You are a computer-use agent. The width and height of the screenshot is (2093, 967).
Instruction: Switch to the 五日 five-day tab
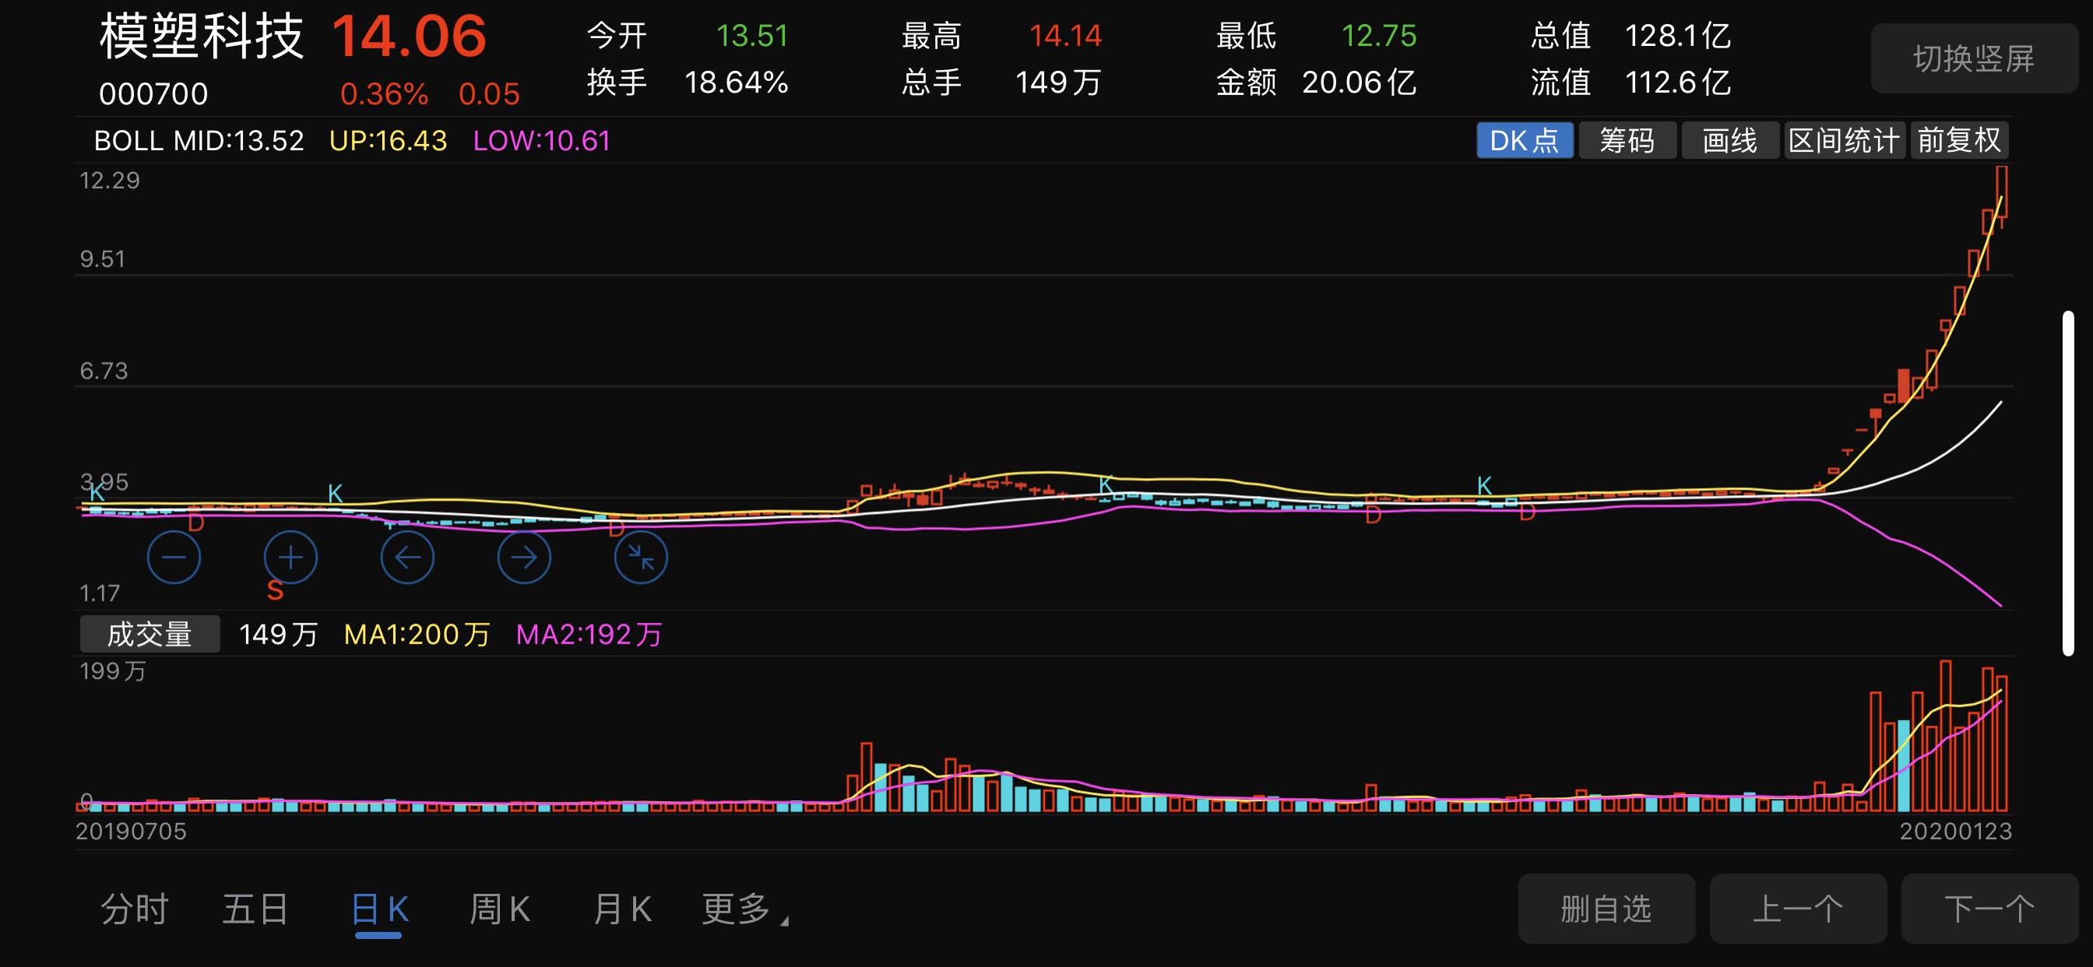(x=255, y=909)
